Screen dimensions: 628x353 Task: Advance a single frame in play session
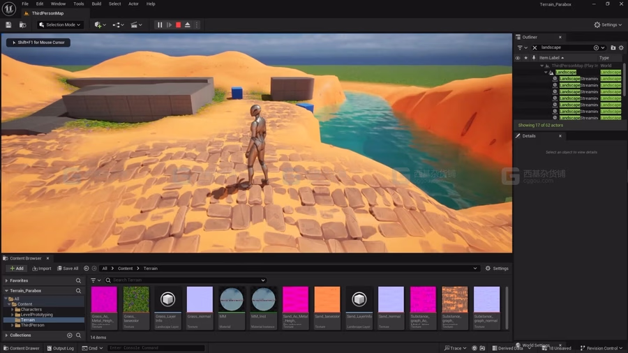[x=169, y=25]
